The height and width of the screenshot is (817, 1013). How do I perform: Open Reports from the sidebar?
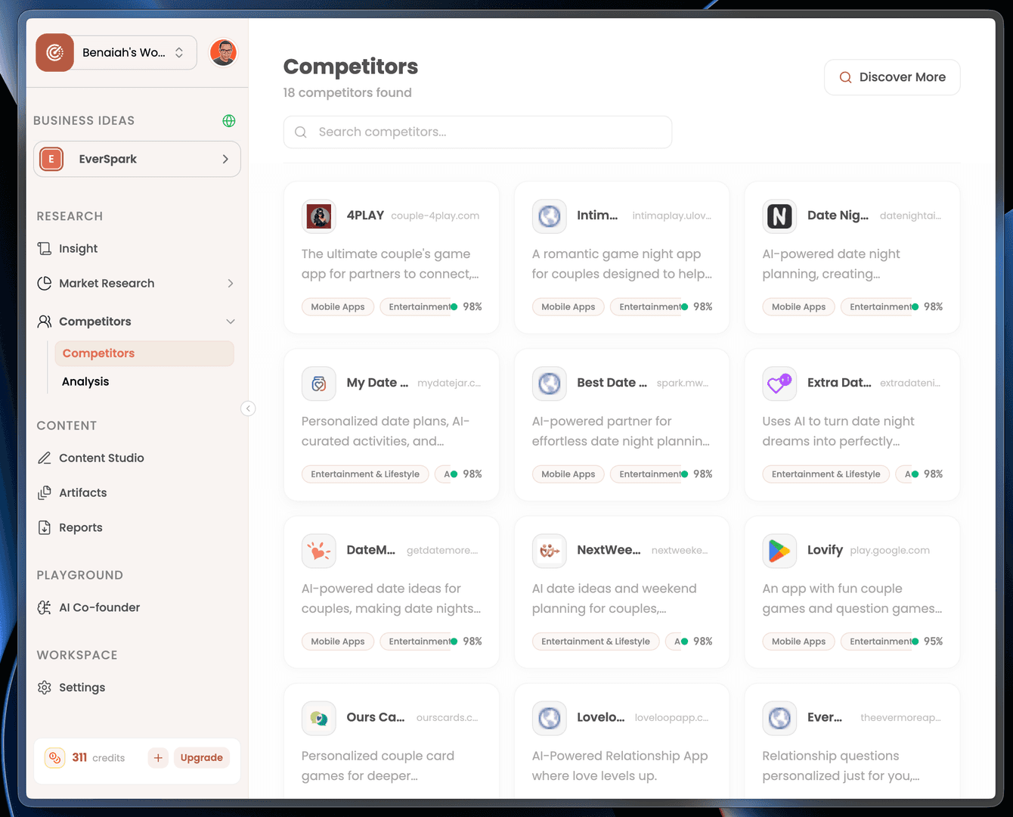80,527
